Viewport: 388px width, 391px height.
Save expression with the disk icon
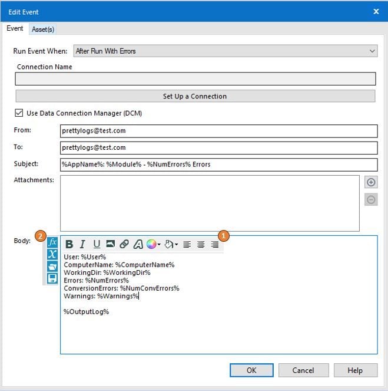click(52, 278)
